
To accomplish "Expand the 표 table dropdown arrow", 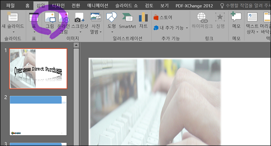I will pyautogui.click(x=34, y=32).
